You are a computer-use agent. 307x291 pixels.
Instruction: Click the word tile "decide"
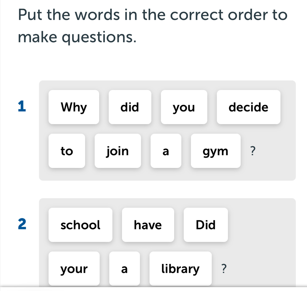(248, 107)
